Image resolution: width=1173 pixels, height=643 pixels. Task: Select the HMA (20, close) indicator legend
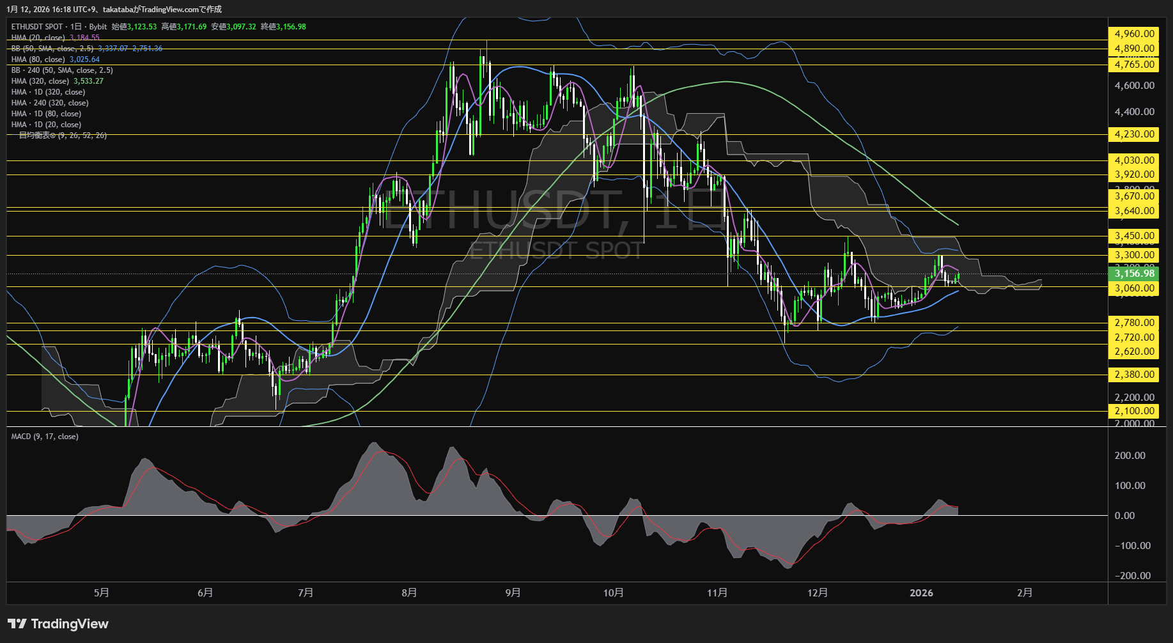click(38, 38)
